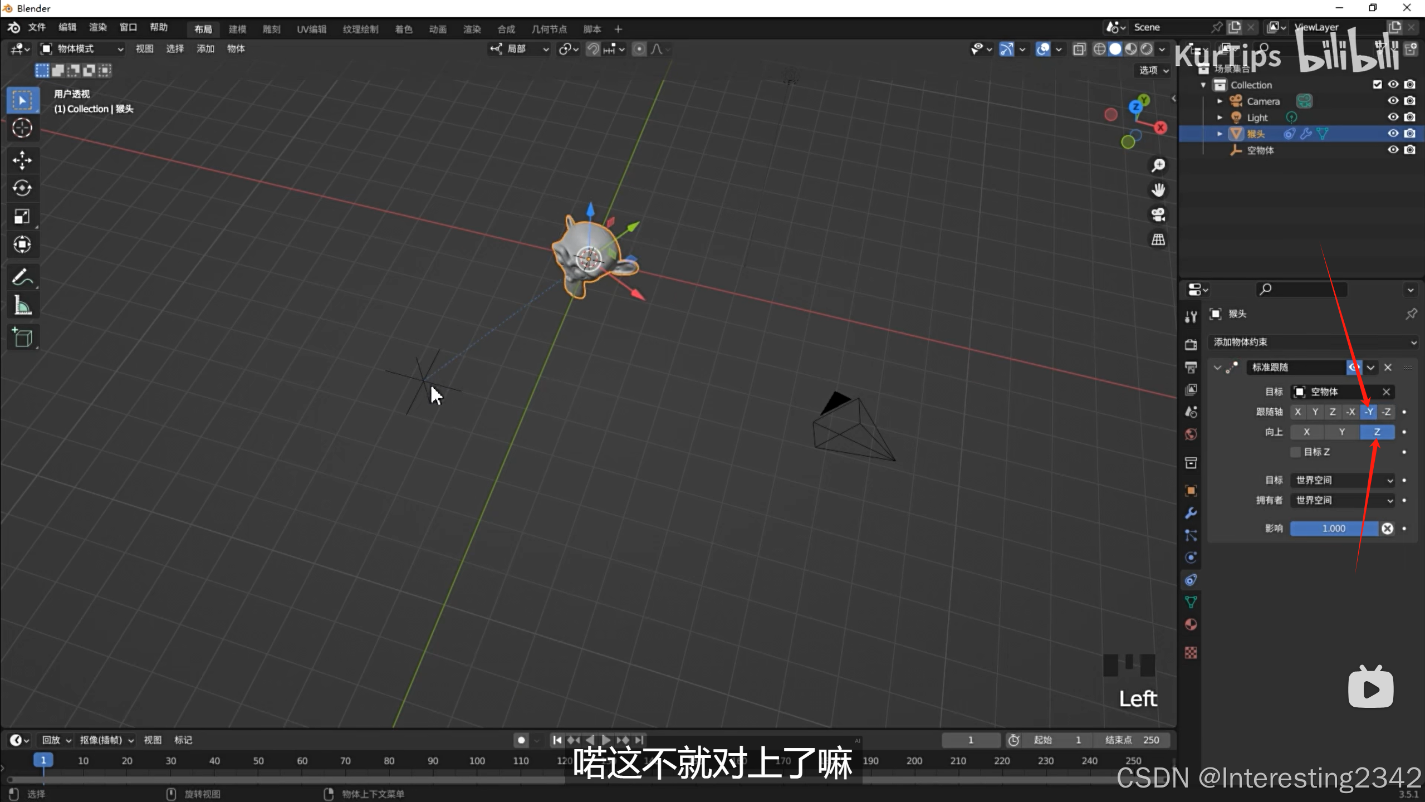
Task: Set track axis to -Z
Action: tap(1386, 412)
